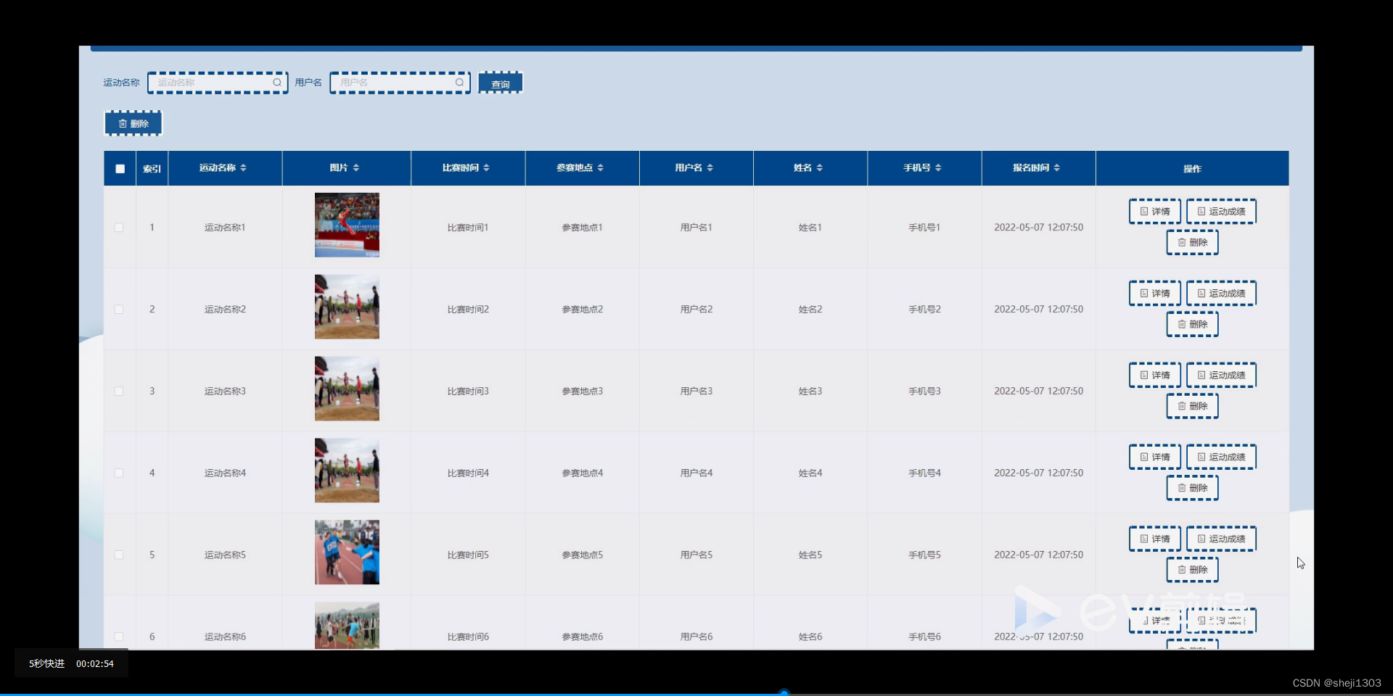
Task: Click the magnifier icon in 用户名 search field
Action: tap(459, 83)
